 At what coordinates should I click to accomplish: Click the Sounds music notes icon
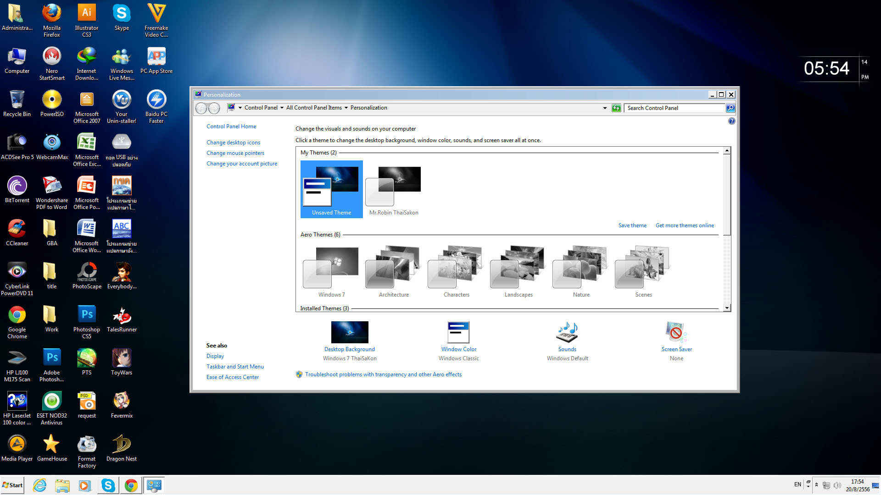pyautogui.click(x=567, y=332)
